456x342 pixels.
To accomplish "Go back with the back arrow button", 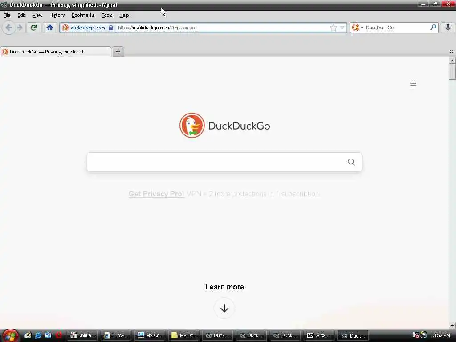I will click(9, 28).
